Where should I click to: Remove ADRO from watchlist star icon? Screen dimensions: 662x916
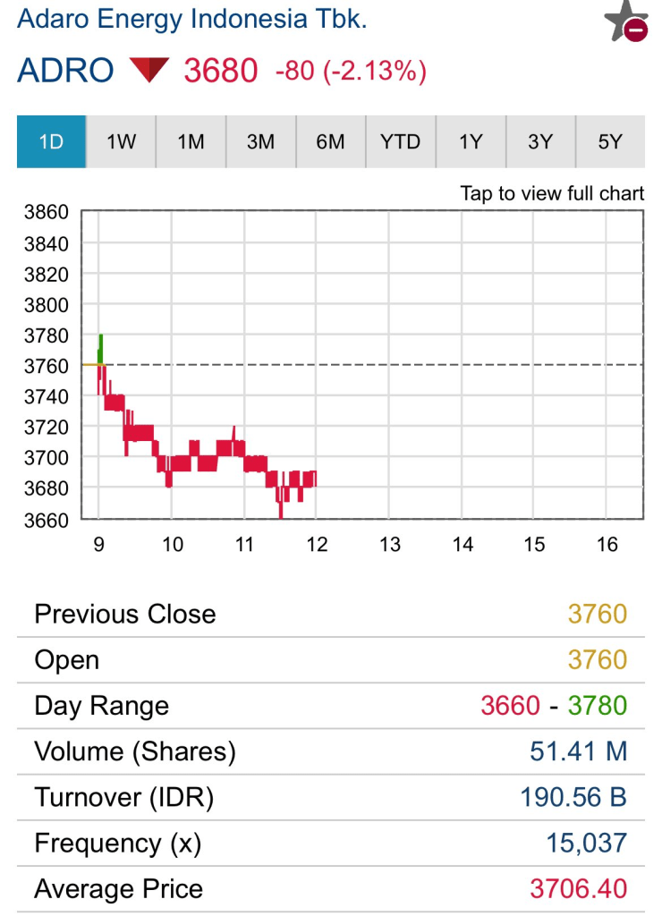point(625,21)
